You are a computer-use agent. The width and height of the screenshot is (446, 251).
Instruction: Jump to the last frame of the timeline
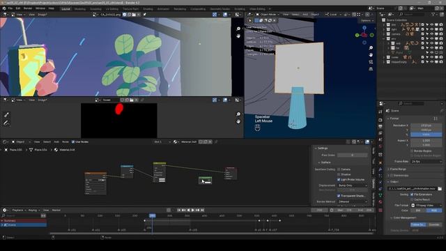click(202, 210)
